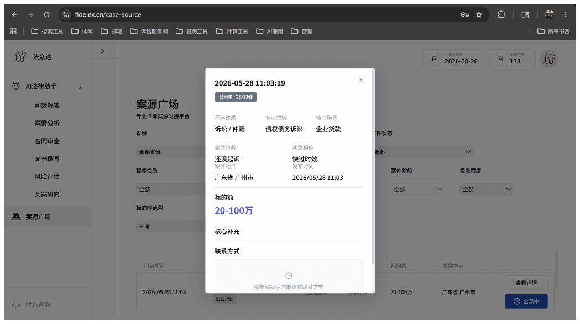Image resolution: width=580 pixels, height=324 pixels.
Task: Click 2026-05-28 11:03 in table row
Action: tap(164, 292)
